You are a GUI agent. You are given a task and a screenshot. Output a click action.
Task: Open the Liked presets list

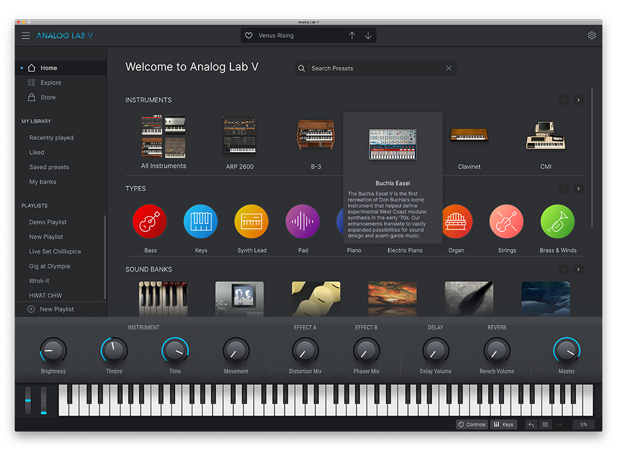pos(37,152)
